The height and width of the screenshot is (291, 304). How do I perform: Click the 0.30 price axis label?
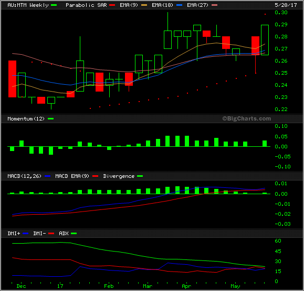tap(281, 13)
